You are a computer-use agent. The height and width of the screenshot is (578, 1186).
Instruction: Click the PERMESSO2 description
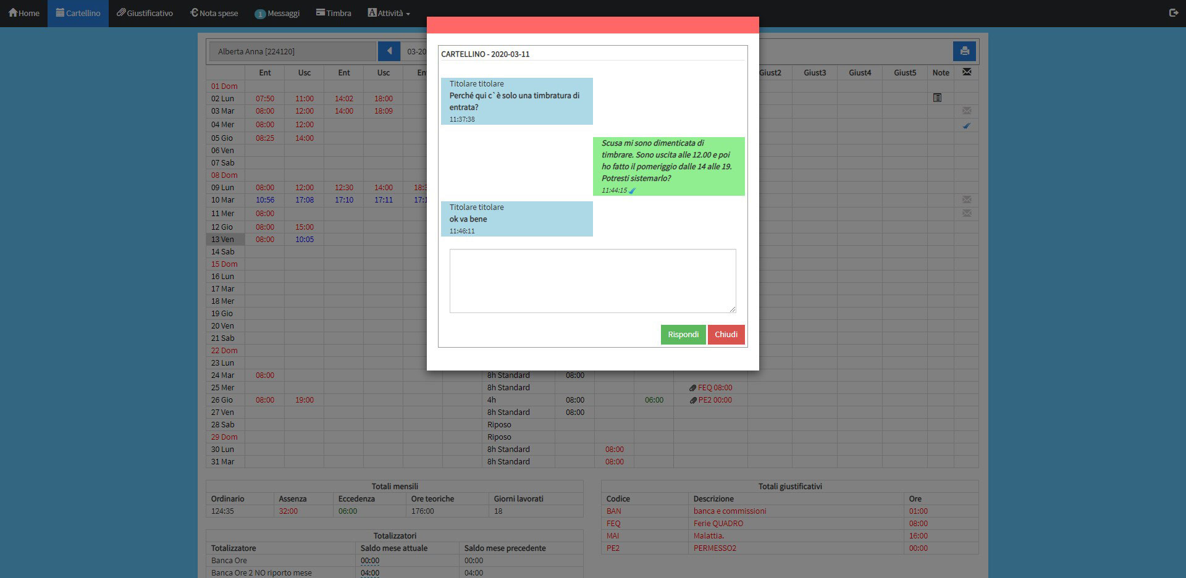click(715, 548)
